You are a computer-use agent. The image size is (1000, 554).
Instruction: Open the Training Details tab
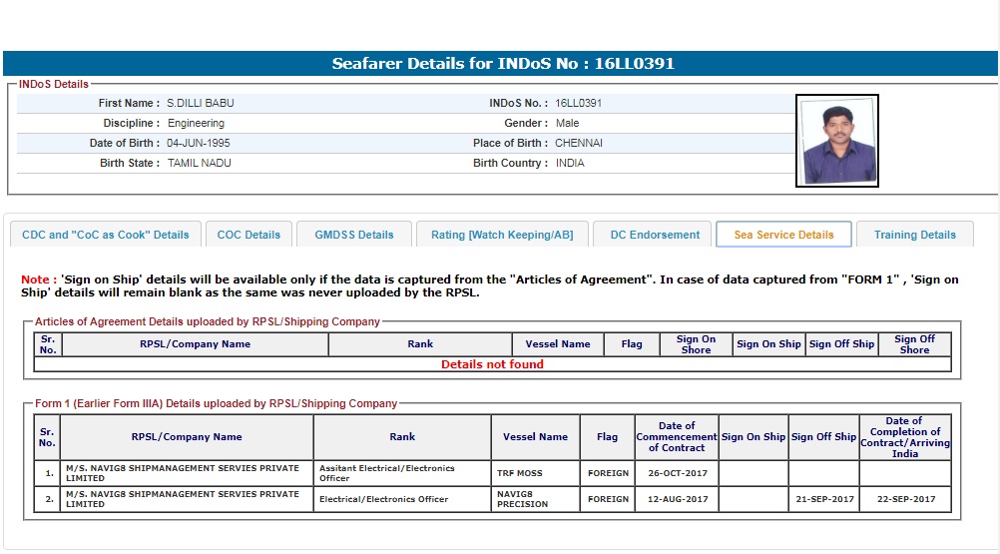pyautogui.click(x=914, y=235)
